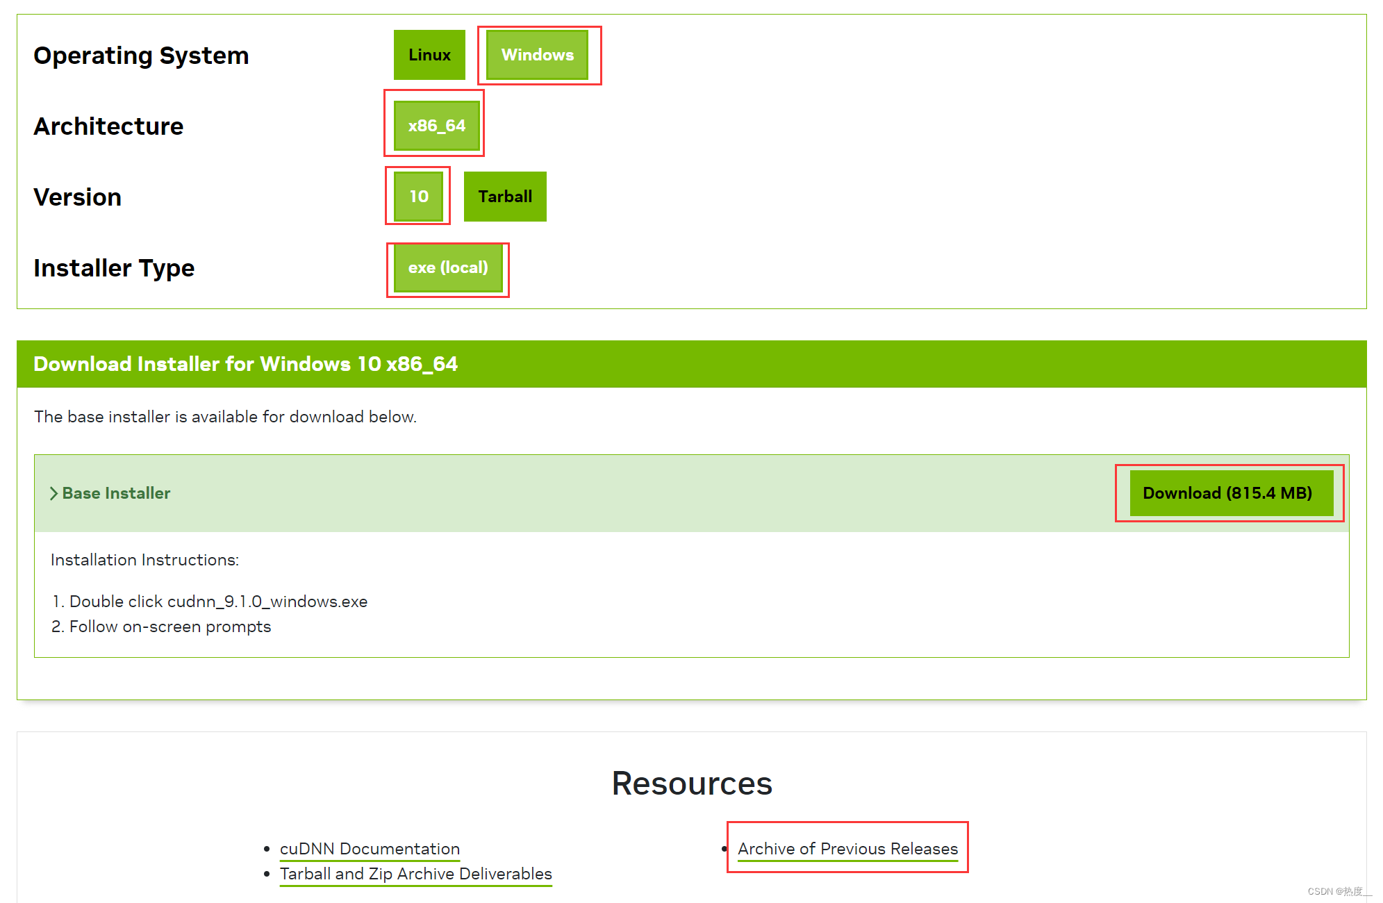Viewport: 1383px width, 903px height.
Task: Open Archive of Previous Releases link
Action: click(847, 849)
